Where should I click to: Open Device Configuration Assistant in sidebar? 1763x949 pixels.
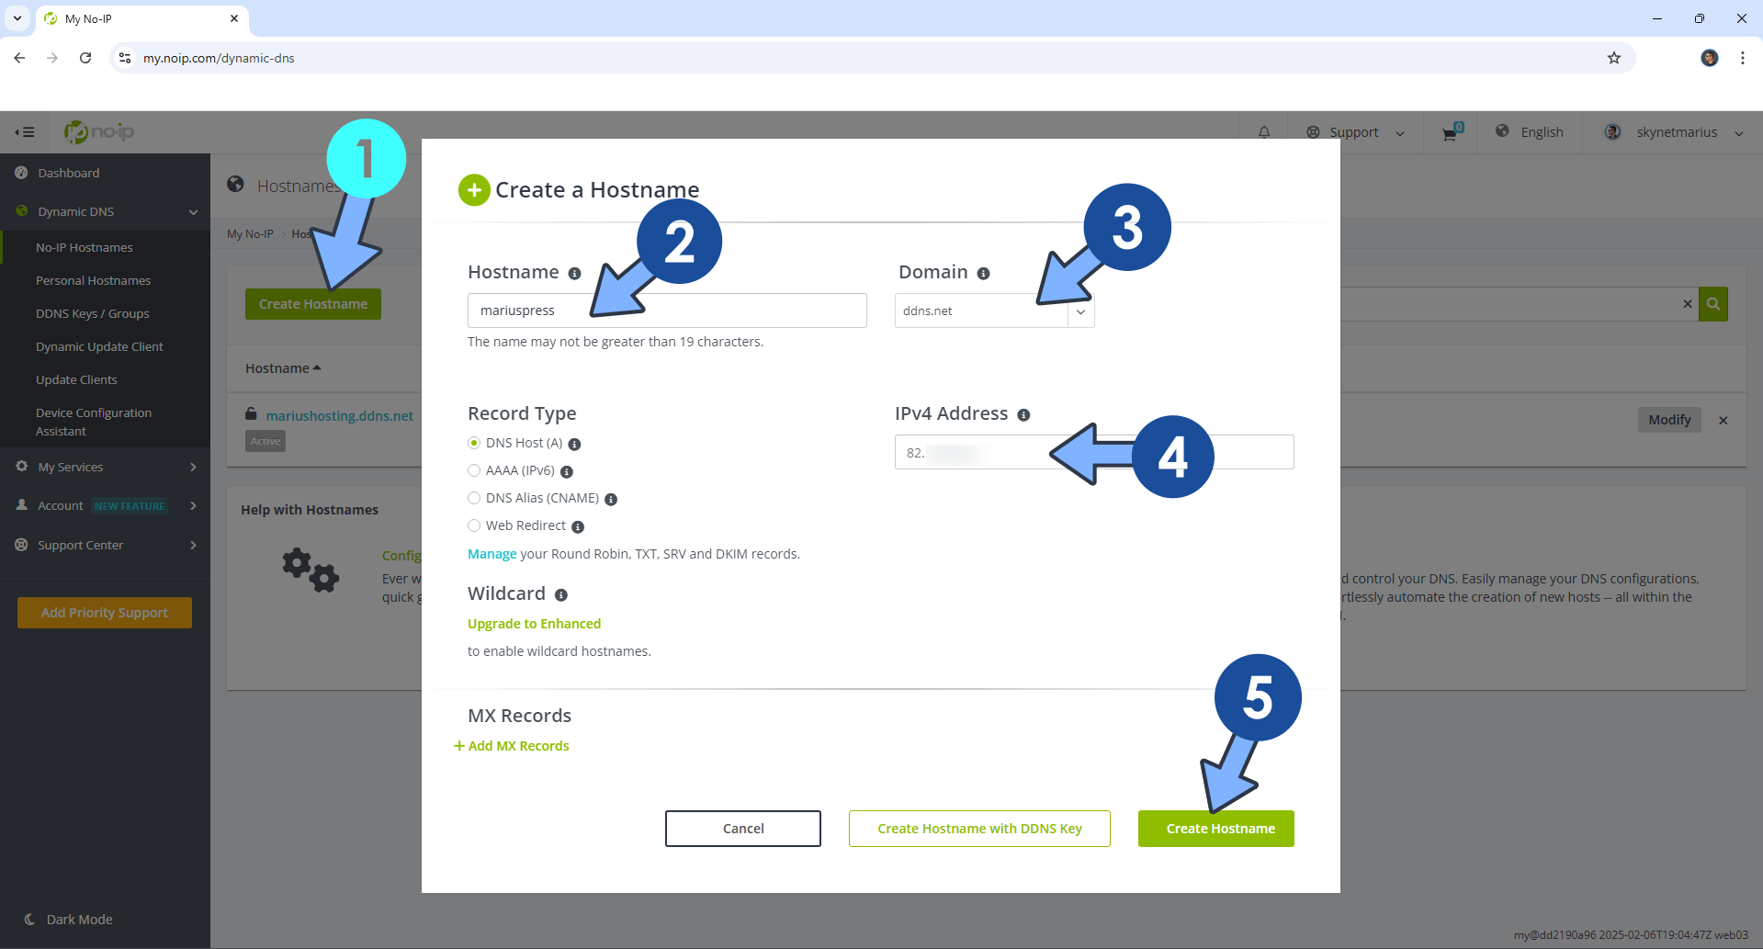click(x=94, y=422)
